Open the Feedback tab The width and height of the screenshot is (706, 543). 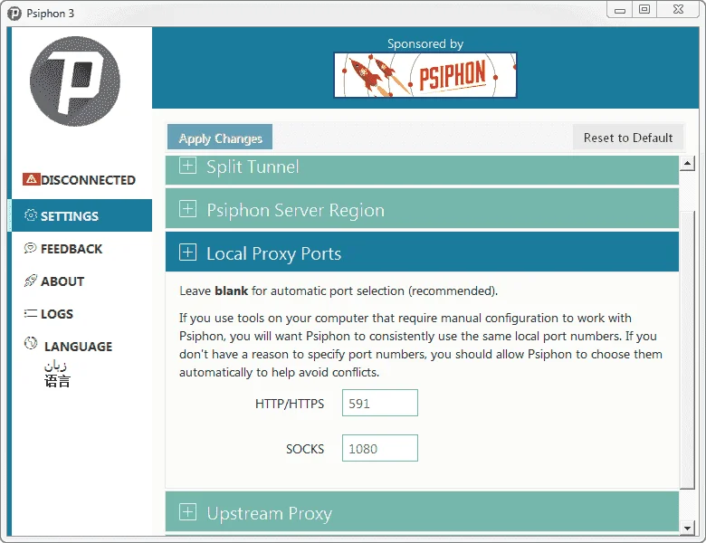pos(63,249)
